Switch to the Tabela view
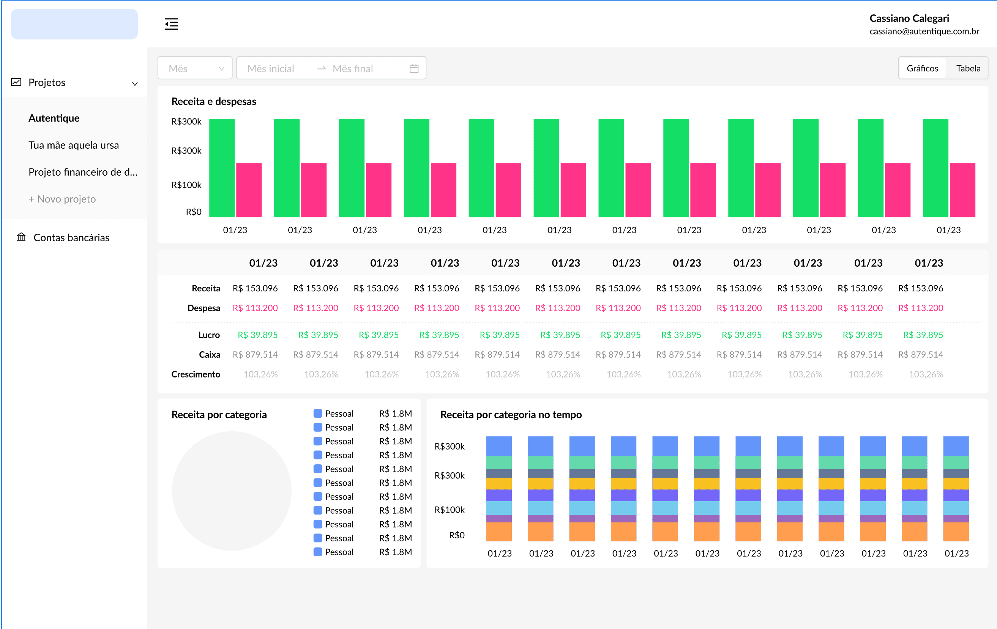Viewport: 997px width, 629px height. [968, 68]
